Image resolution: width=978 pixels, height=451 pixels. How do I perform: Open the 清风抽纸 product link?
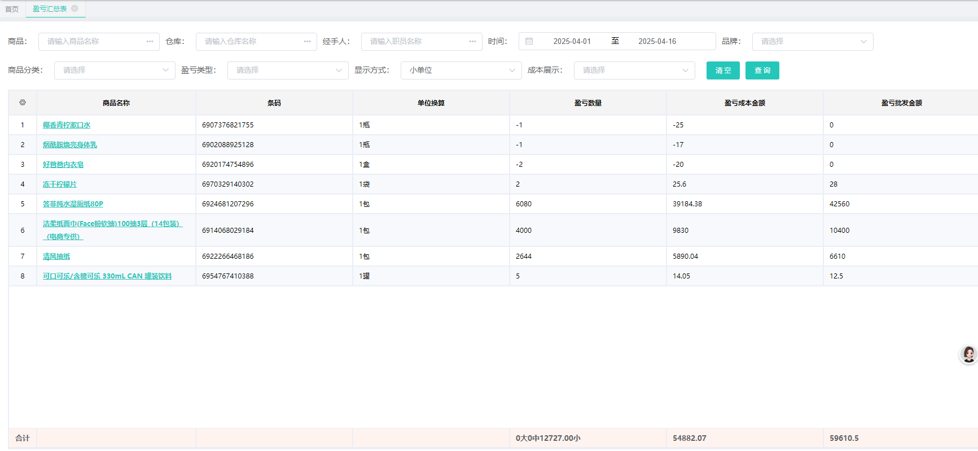(x=56, y=257)
